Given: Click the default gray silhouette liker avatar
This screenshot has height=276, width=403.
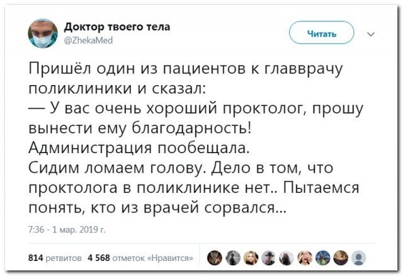Looking at the screenshot, I should [359, 256].
